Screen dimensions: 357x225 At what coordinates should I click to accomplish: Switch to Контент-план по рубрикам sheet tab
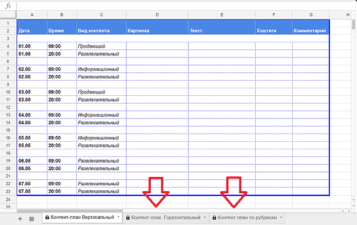[247, 218]
